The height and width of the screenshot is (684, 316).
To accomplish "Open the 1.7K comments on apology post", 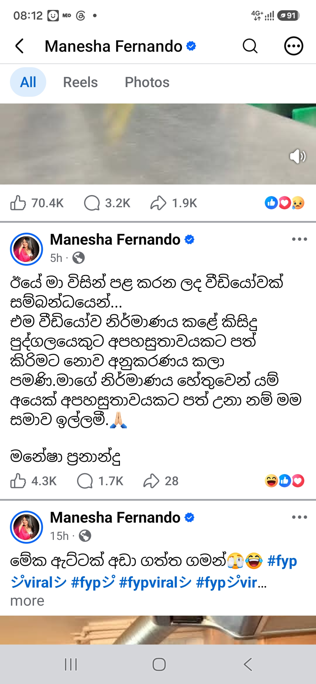I will 100,481.
